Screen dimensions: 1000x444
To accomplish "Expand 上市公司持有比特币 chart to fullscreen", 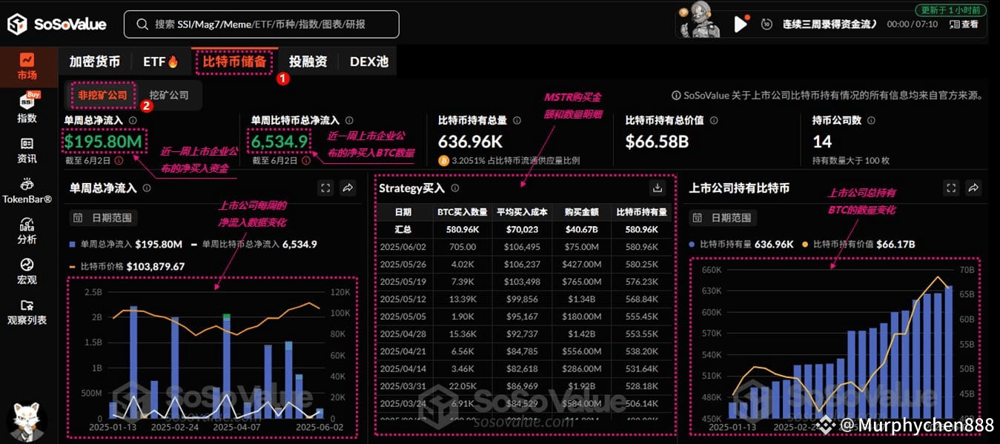I will point(951,188).
